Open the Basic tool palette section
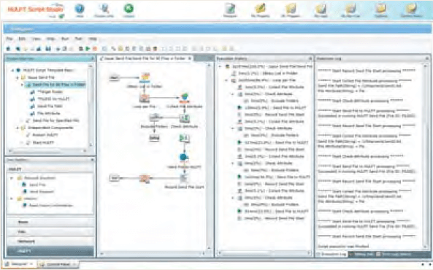433x270 pixels. (50, 223)
